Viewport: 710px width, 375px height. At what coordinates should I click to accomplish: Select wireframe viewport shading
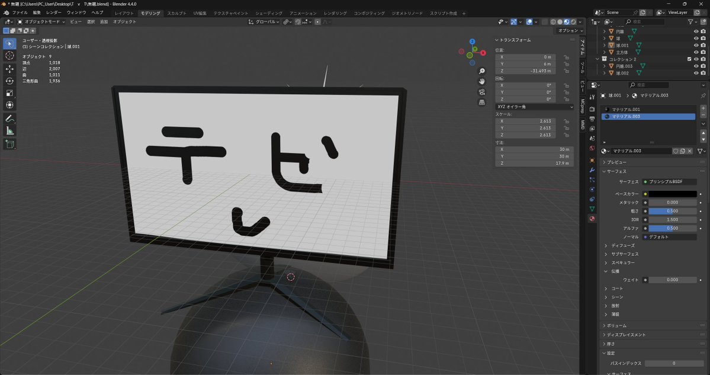tap(553, 22)
